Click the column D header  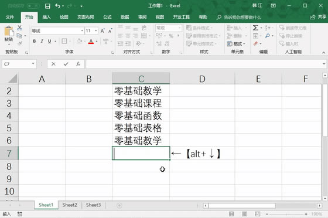point(202,79)
